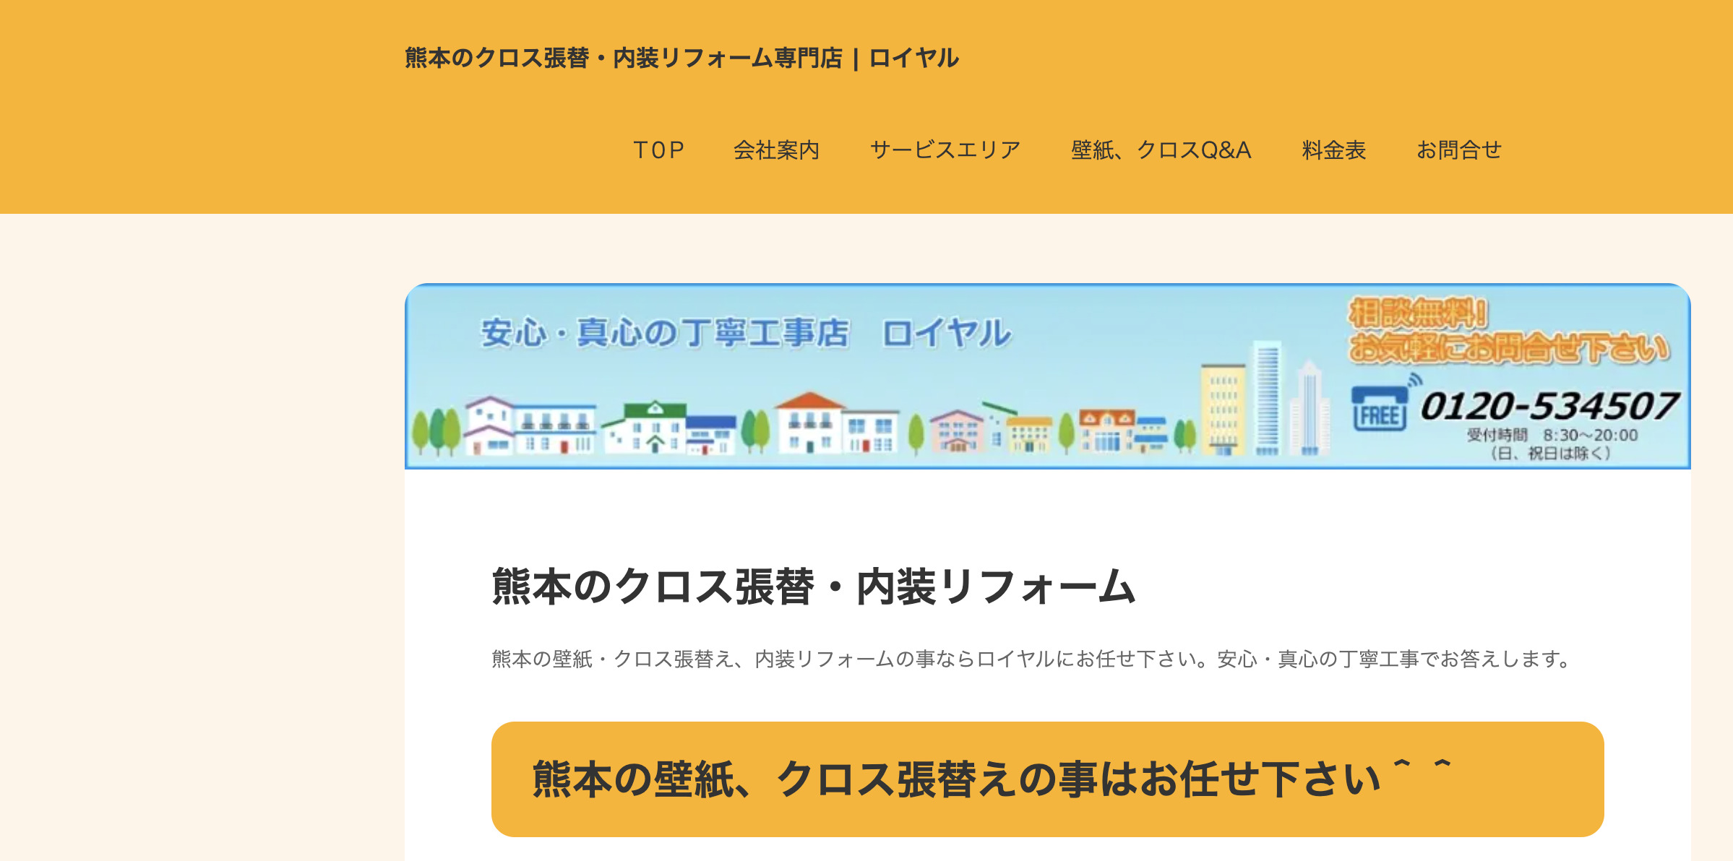
Task: Open the 料金表 price list page
Action: pos(1333,150)
